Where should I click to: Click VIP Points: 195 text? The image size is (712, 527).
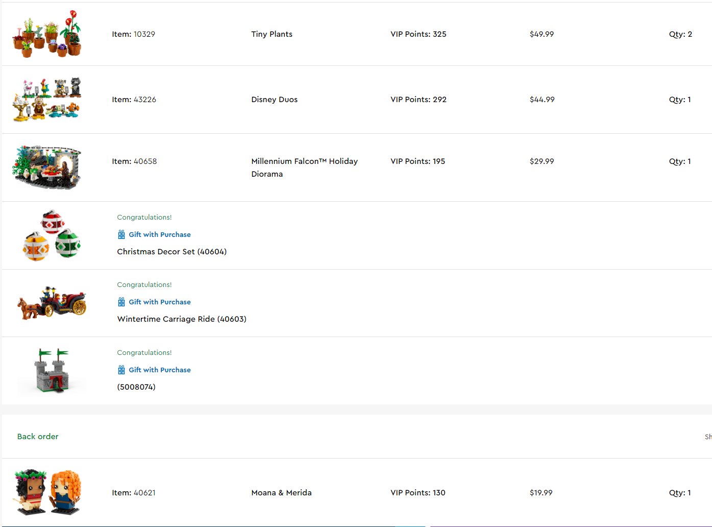(418, 161)
